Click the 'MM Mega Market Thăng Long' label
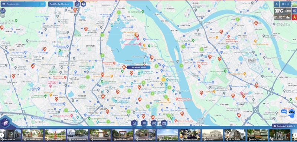 [60, 46]
